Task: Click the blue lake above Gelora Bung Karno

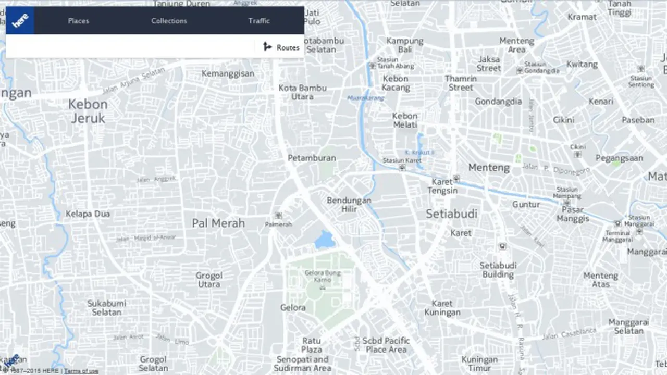Action: (x=324, y=240)
